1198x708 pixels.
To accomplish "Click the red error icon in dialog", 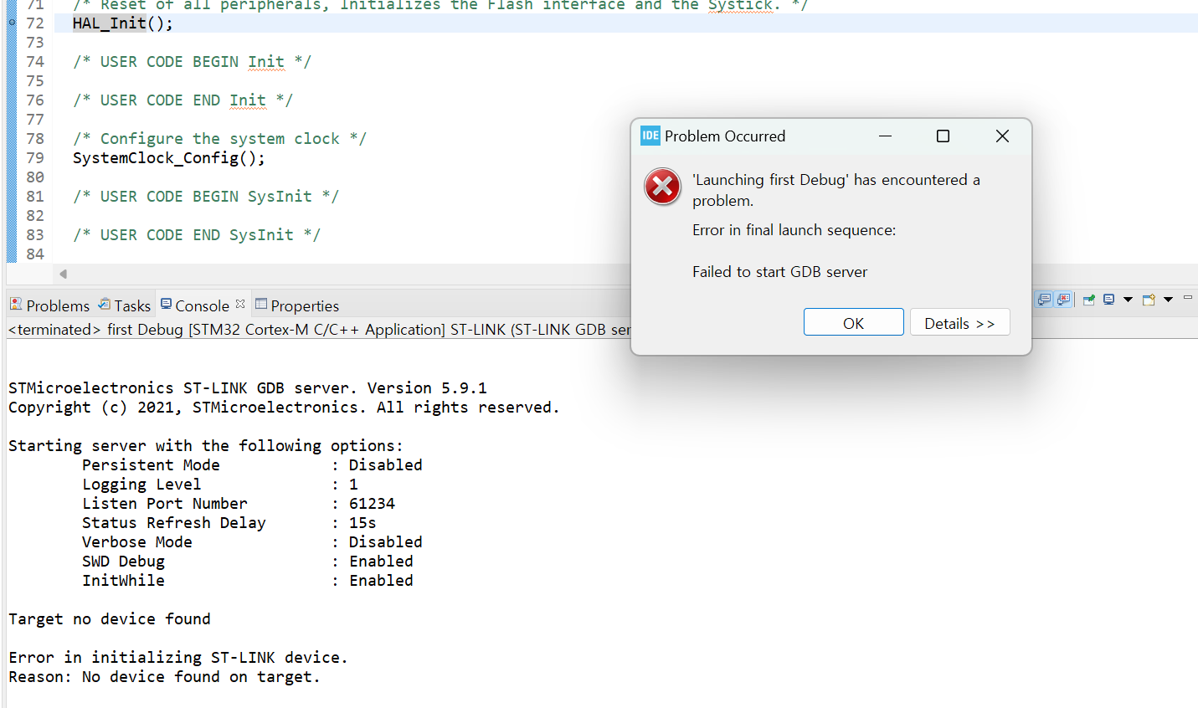I will pos(662,187).
